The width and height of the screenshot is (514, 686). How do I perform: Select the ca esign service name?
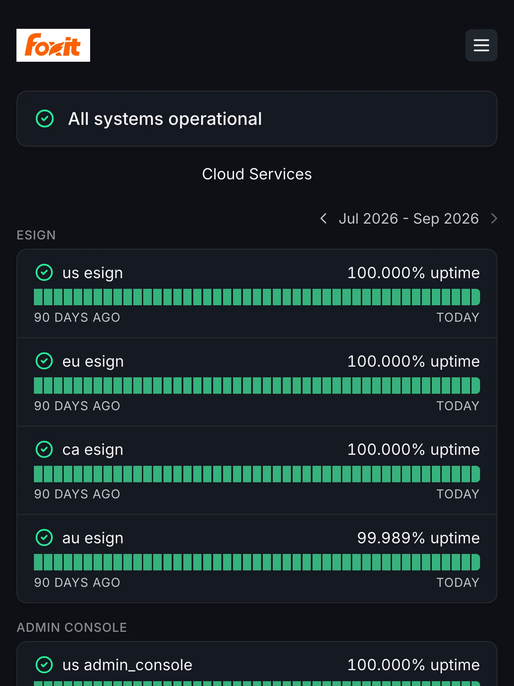pyautogui.click(x=93, y=450)
